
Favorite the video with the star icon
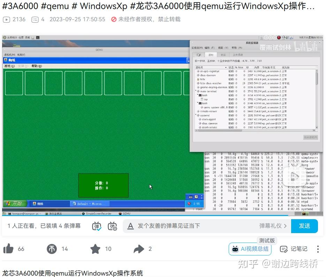[x=96, y=249]
